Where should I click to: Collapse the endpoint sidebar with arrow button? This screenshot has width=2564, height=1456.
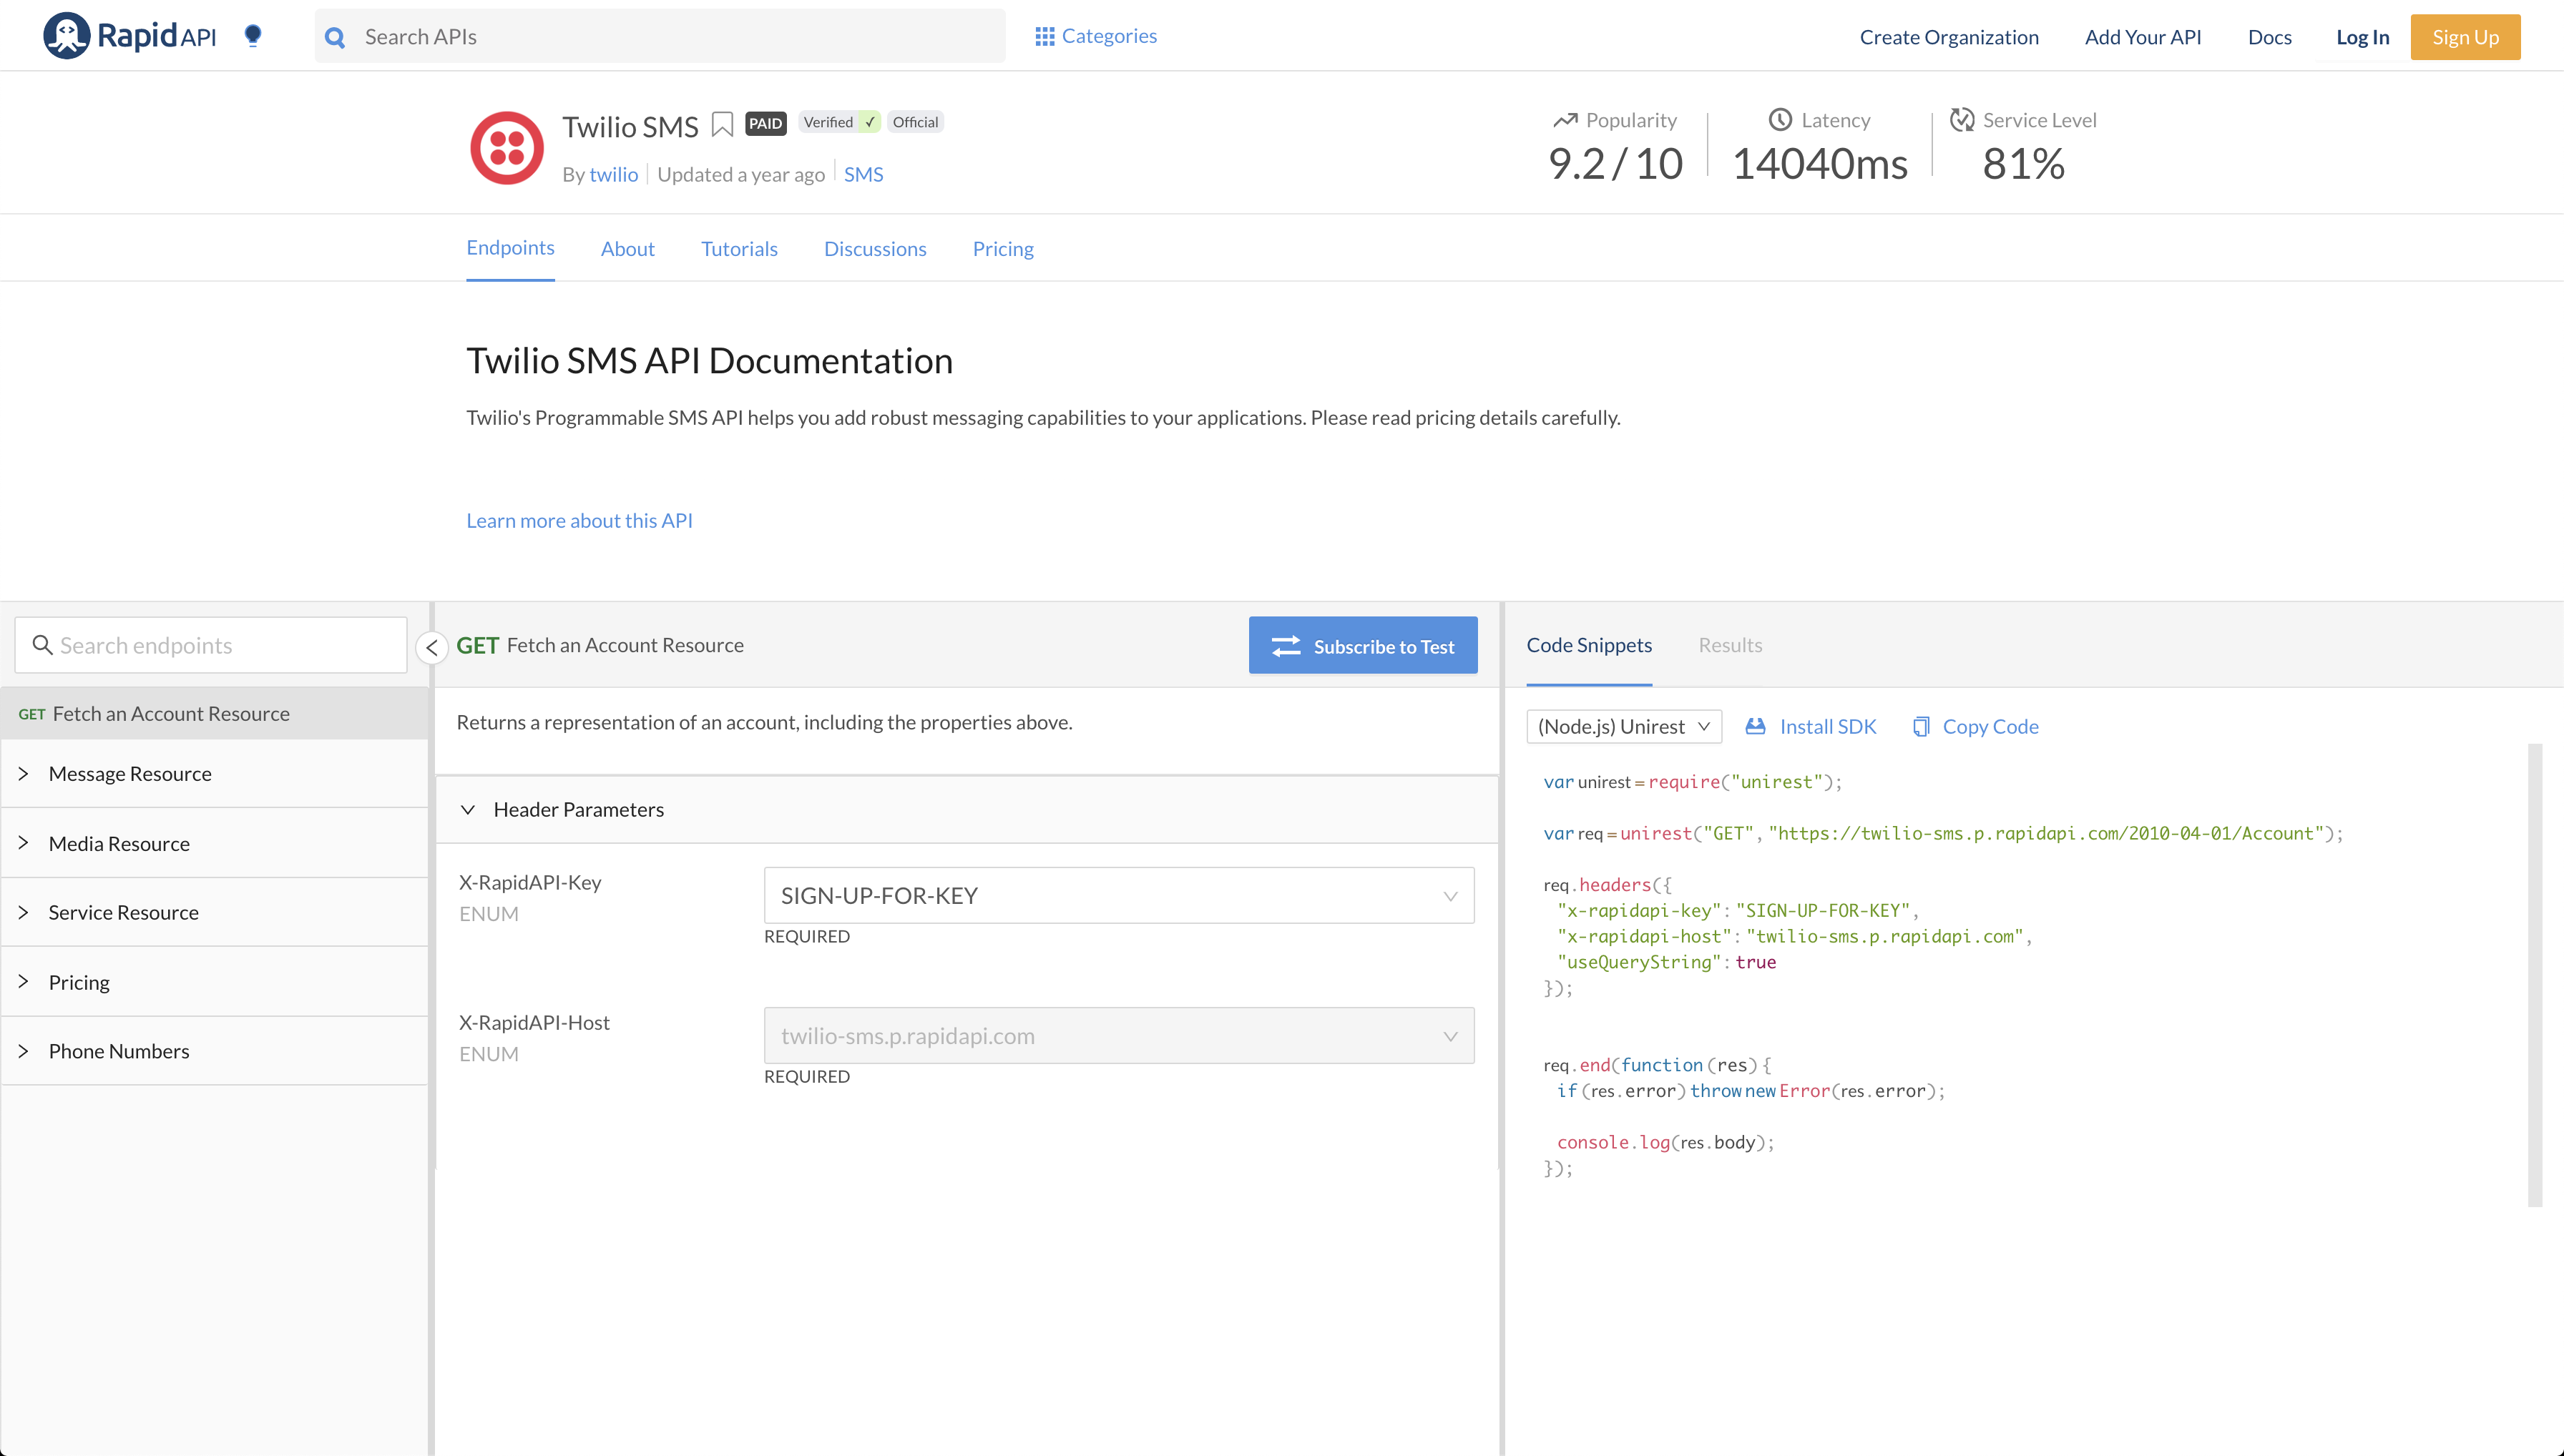[432, 647]
